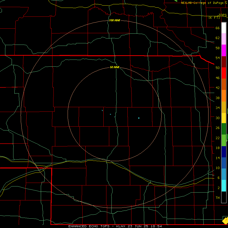The height and width of the screenshot is (228, 228).
Task: Click the "18" scale label
Action: click(x=218, y=148)
